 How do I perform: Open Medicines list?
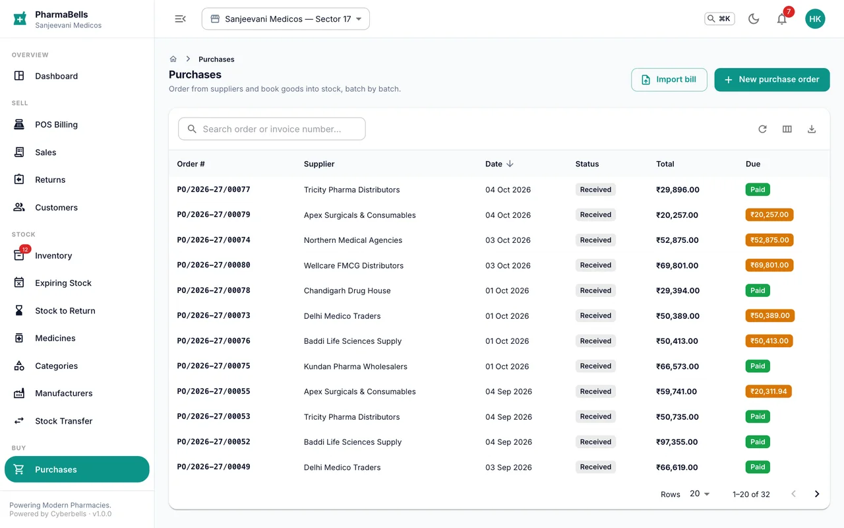(77, 338)
